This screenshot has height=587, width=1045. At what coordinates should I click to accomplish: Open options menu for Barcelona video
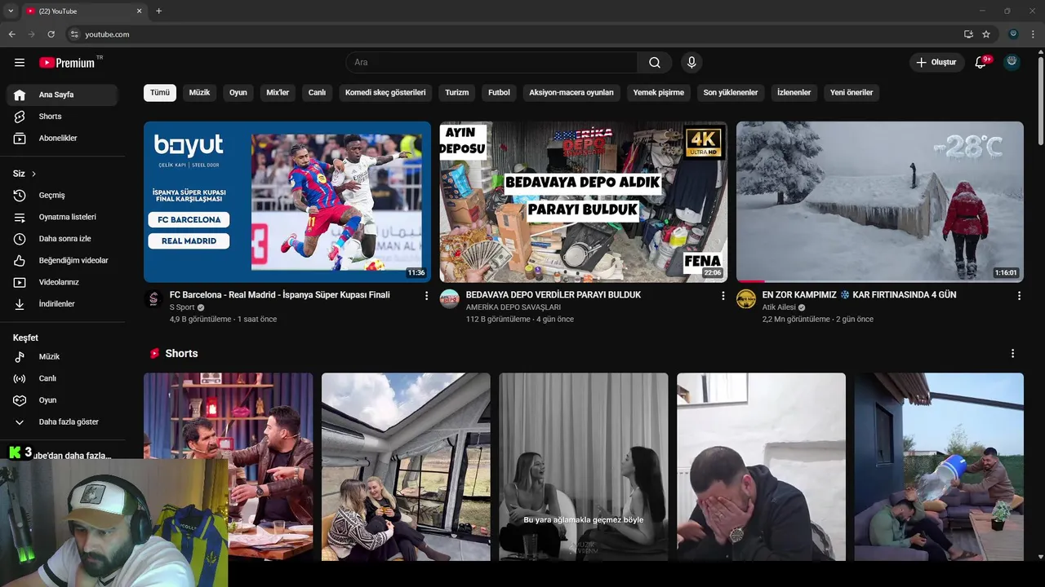[x=426, y=296]
